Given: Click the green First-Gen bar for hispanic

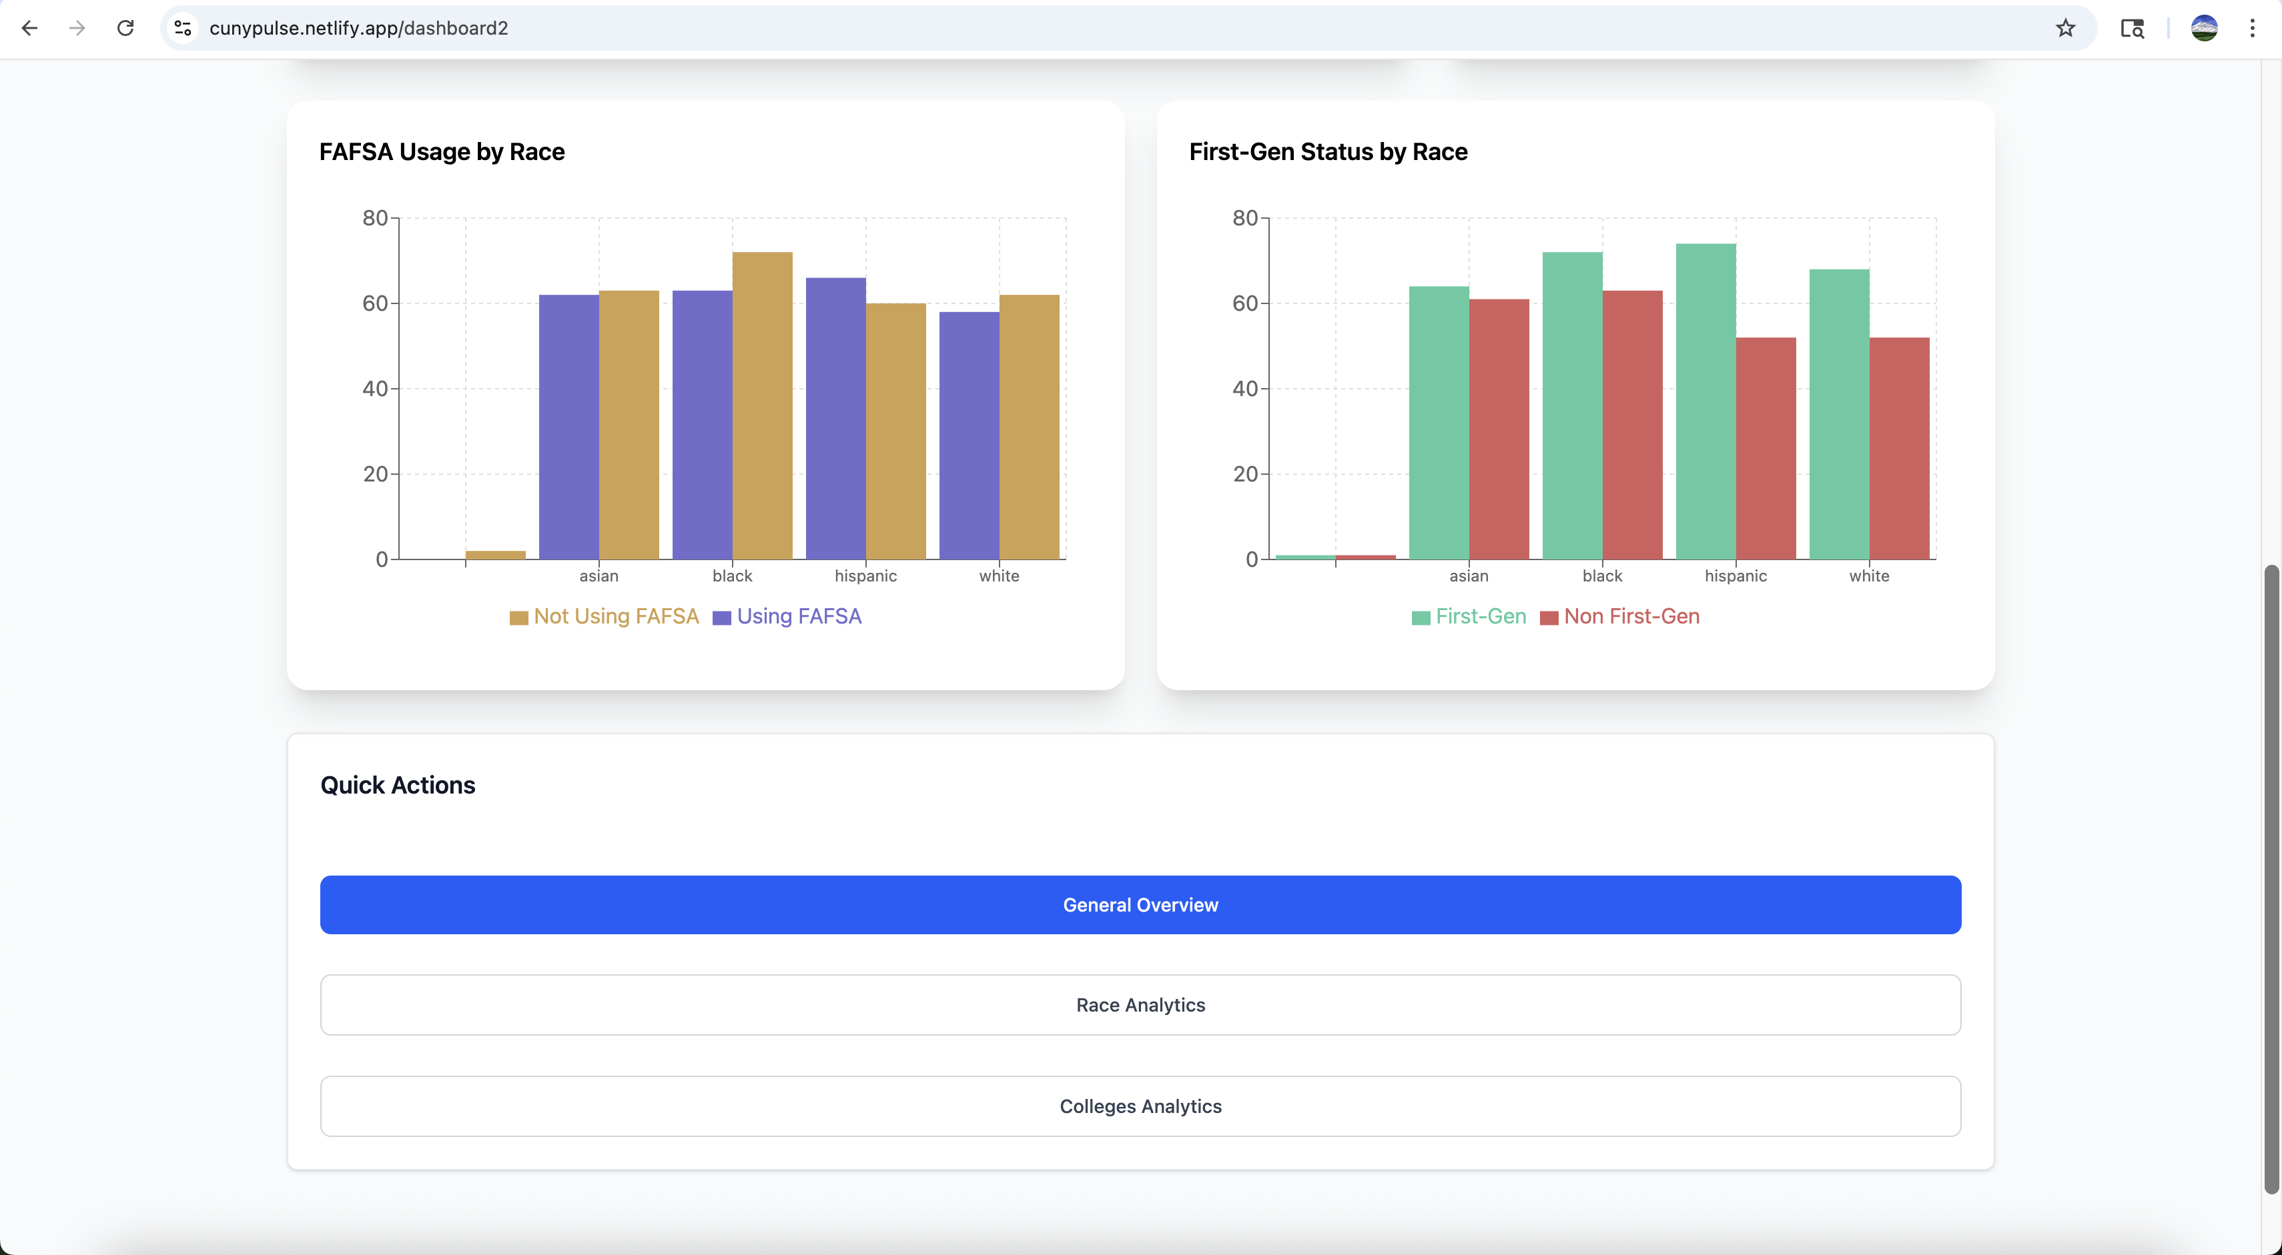Looking at the screenshot, I should (x=1705, y=403).
